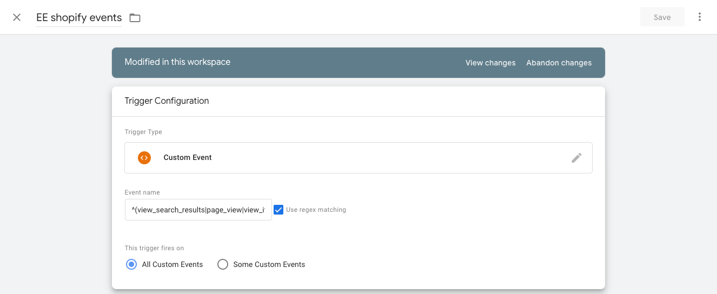The width and height of the screenshot is (717, 294).
Task: Choose the Some Custom Events radio option
Action: click(x=223, y=264)
